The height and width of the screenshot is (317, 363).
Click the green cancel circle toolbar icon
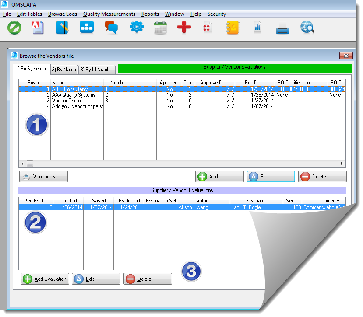[14, 28]
